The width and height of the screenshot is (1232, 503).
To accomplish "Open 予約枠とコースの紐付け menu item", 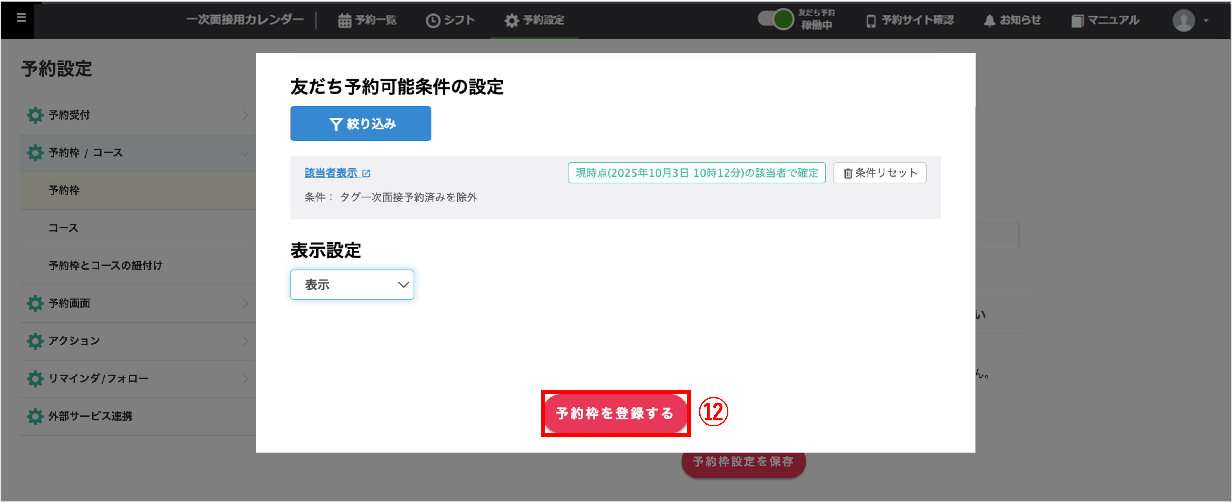I will [x=105, y=265].
